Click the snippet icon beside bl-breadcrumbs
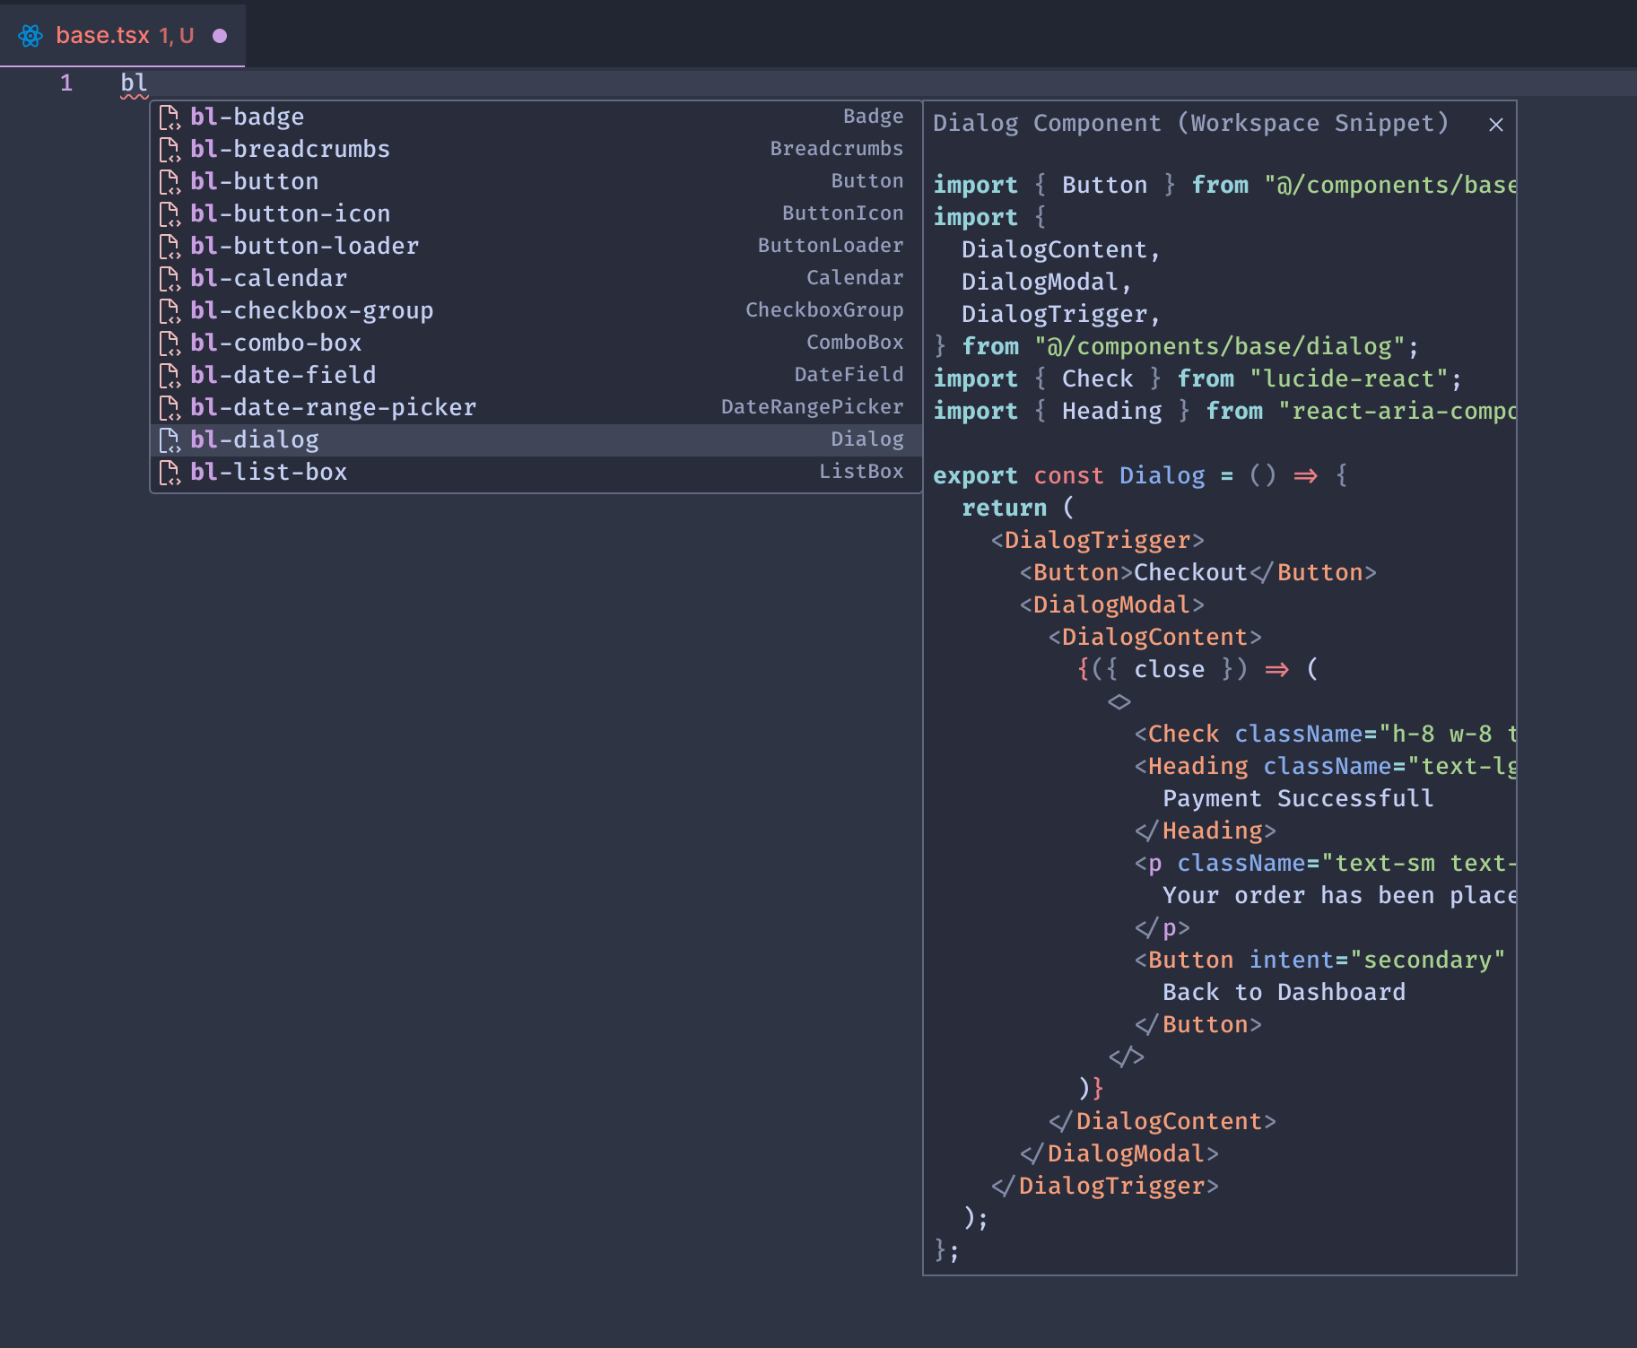 tap(170, 149)
